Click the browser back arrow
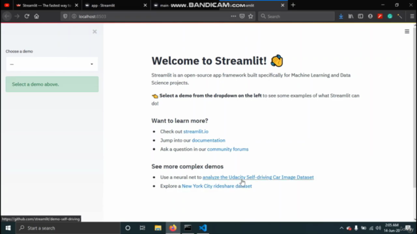Screen dimensions: 417x234 (x=7, y=16)
